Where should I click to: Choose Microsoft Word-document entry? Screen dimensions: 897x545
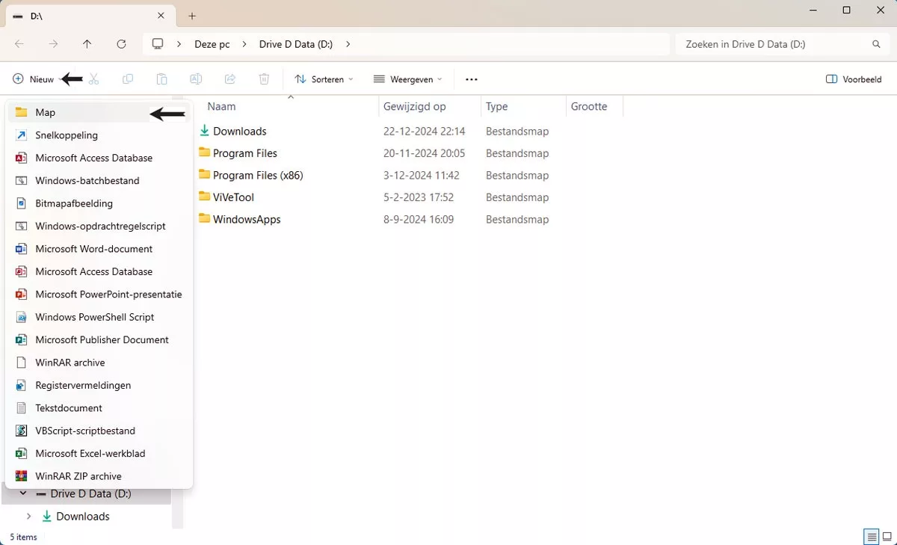pos(99,249)
